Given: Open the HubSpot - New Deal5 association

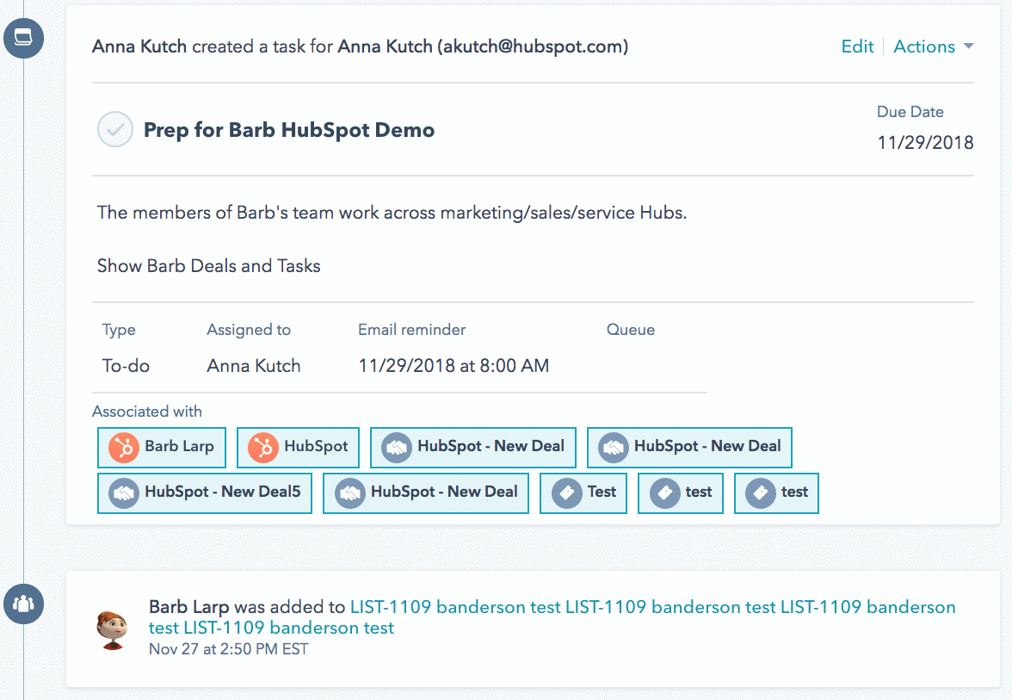Looking at the screenshot, I should (205, 492).
